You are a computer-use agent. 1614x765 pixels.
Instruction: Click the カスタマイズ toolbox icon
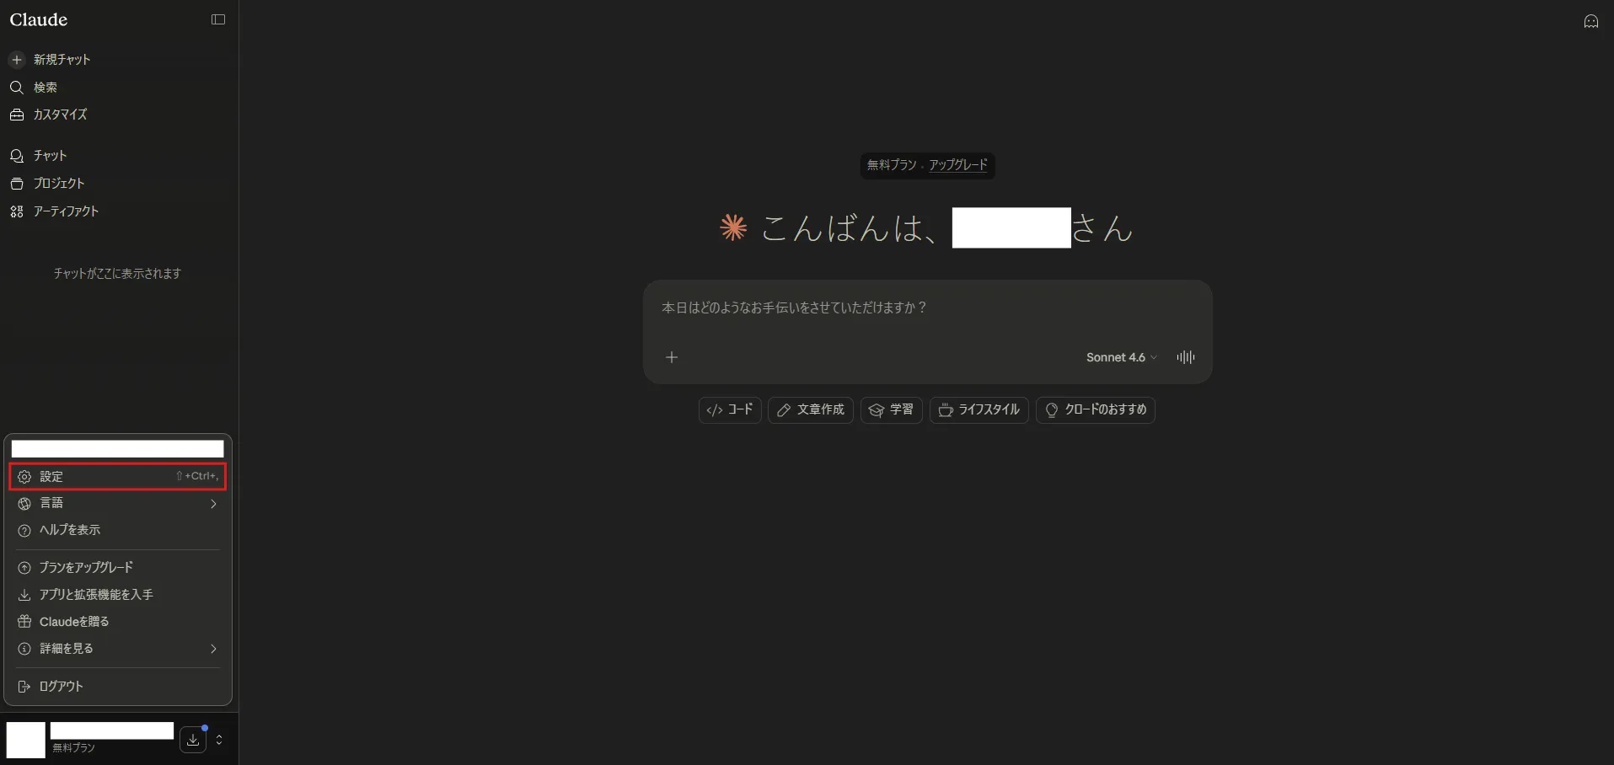[17, 115]
